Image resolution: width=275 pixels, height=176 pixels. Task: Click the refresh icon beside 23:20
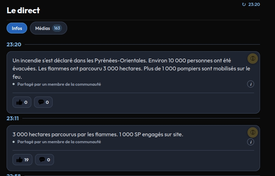[x=244, y=5]
